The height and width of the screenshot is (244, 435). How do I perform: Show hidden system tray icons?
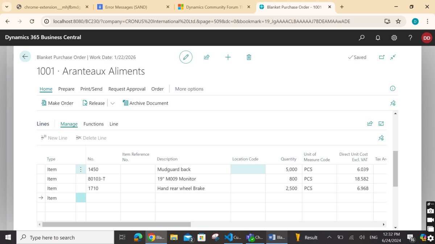(x=329, y=237)
